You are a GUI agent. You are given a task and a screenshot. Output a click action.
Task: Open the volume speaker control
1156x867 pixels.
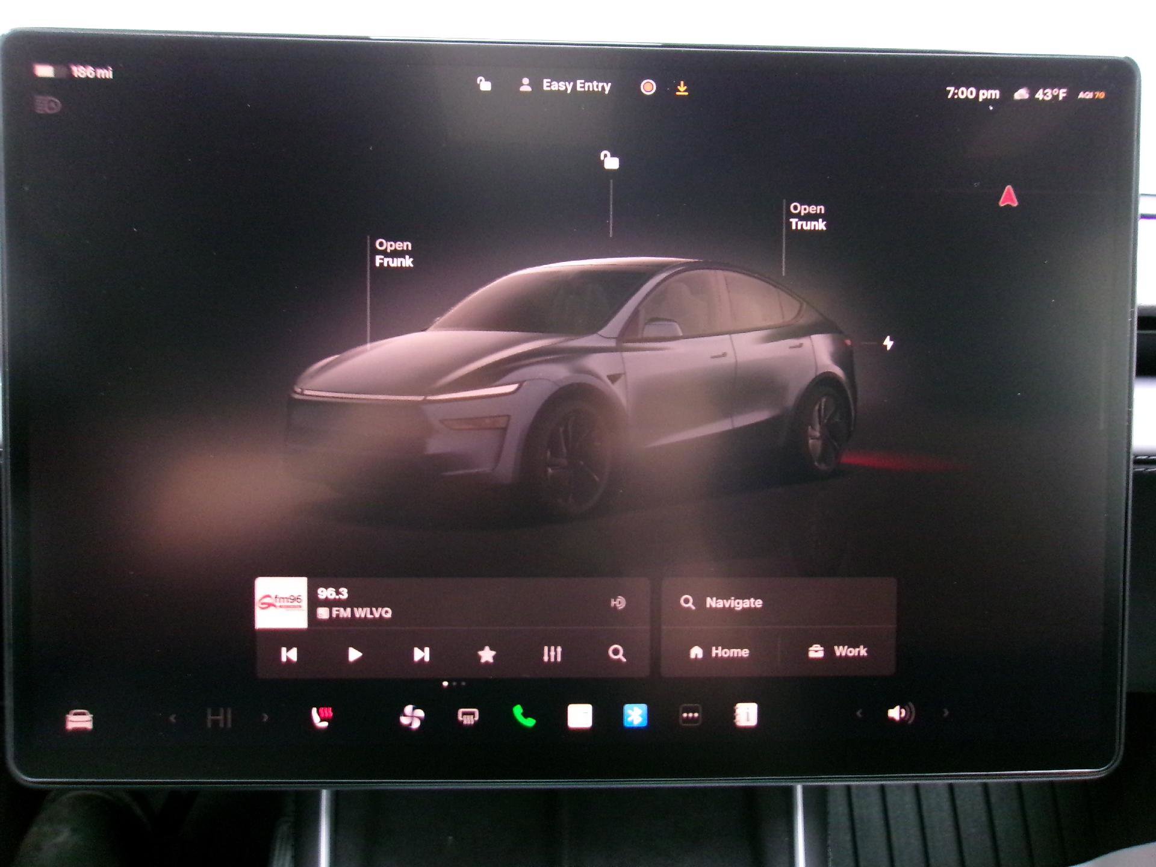tap(900, 714)
